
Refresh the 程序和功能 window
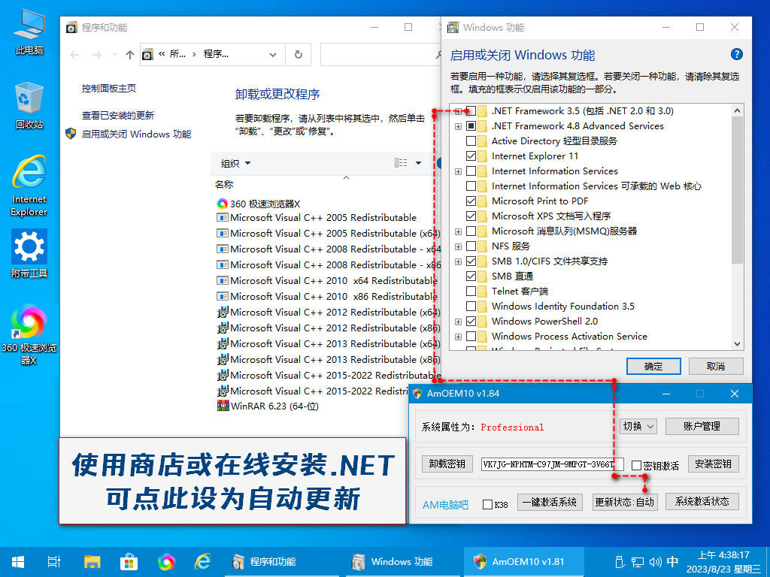pyautogui.click(x=298, y=54)
